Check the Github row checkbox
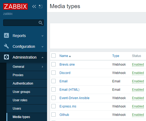Image resolution: width=146 pixels, height=121 pixels. coord(54,115)
